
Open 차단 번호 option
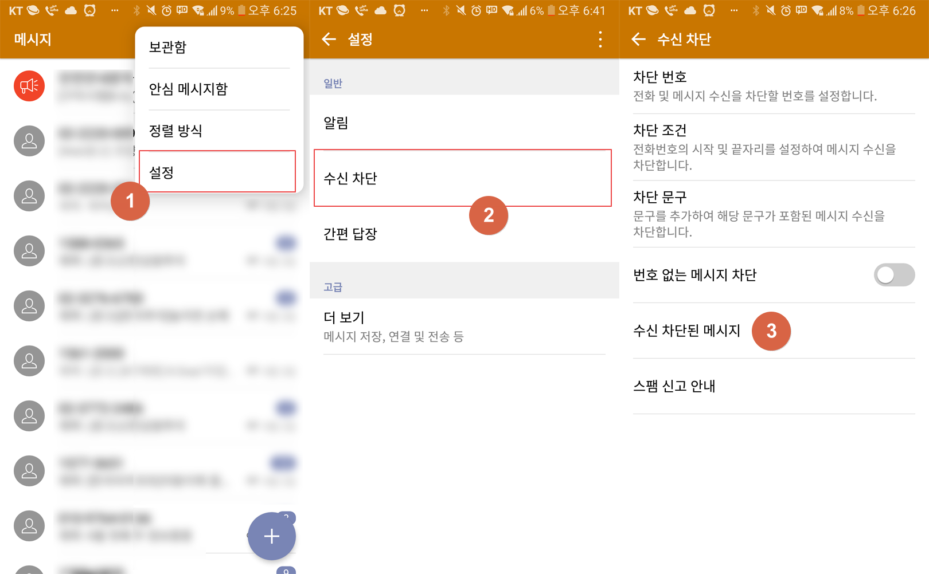point(774,86)
